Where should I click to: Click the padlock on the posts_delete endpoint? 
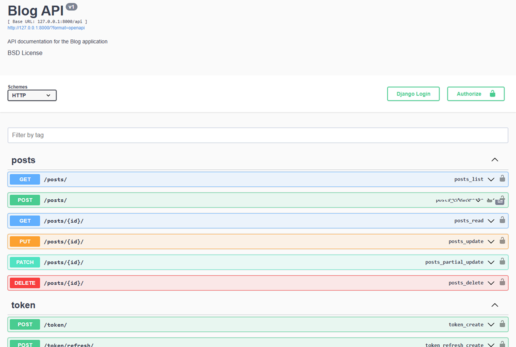click(502, 283)
